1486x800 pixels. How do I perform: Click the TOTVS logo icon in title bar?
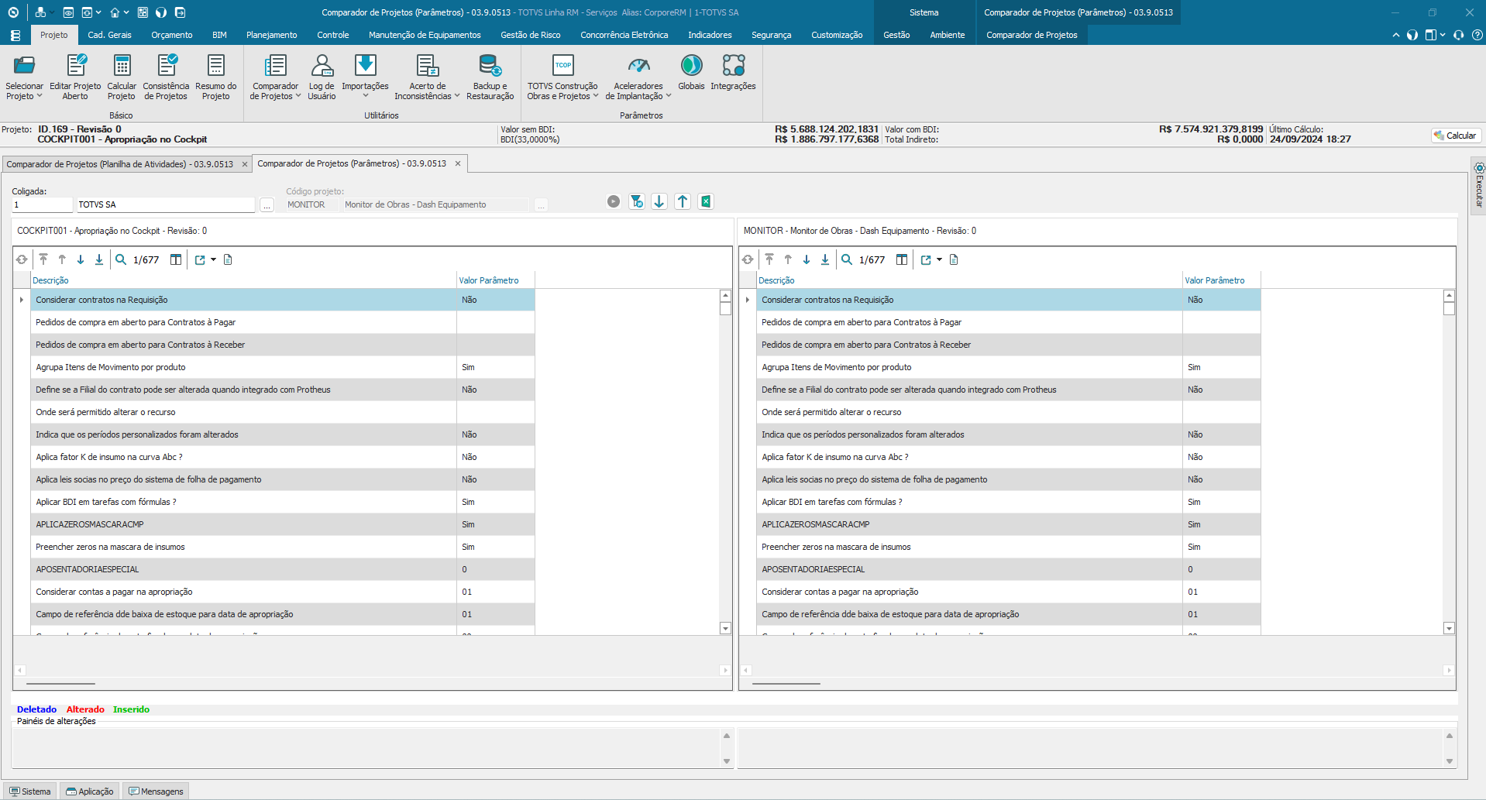pyautogui.click(x=13, y=12)
